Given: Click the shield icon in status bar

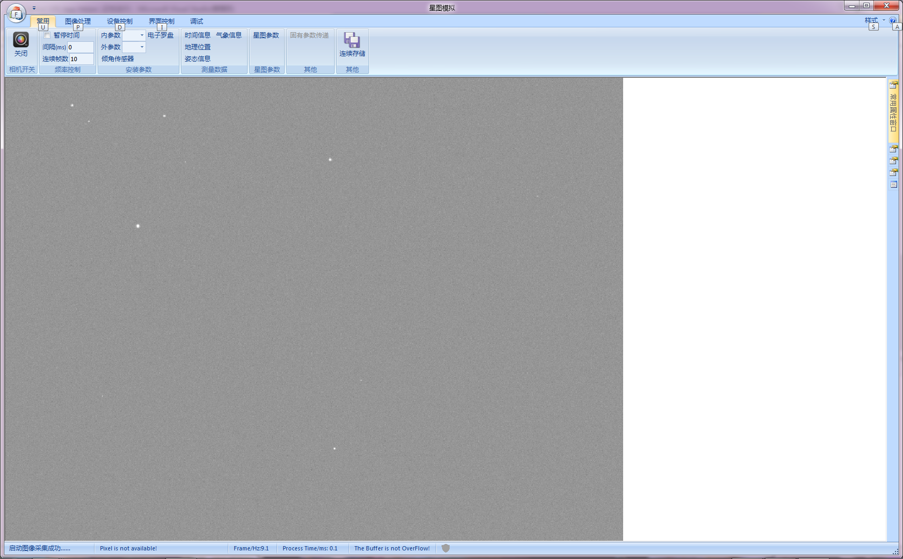Looking at the screenshot, I should (445, 548).
